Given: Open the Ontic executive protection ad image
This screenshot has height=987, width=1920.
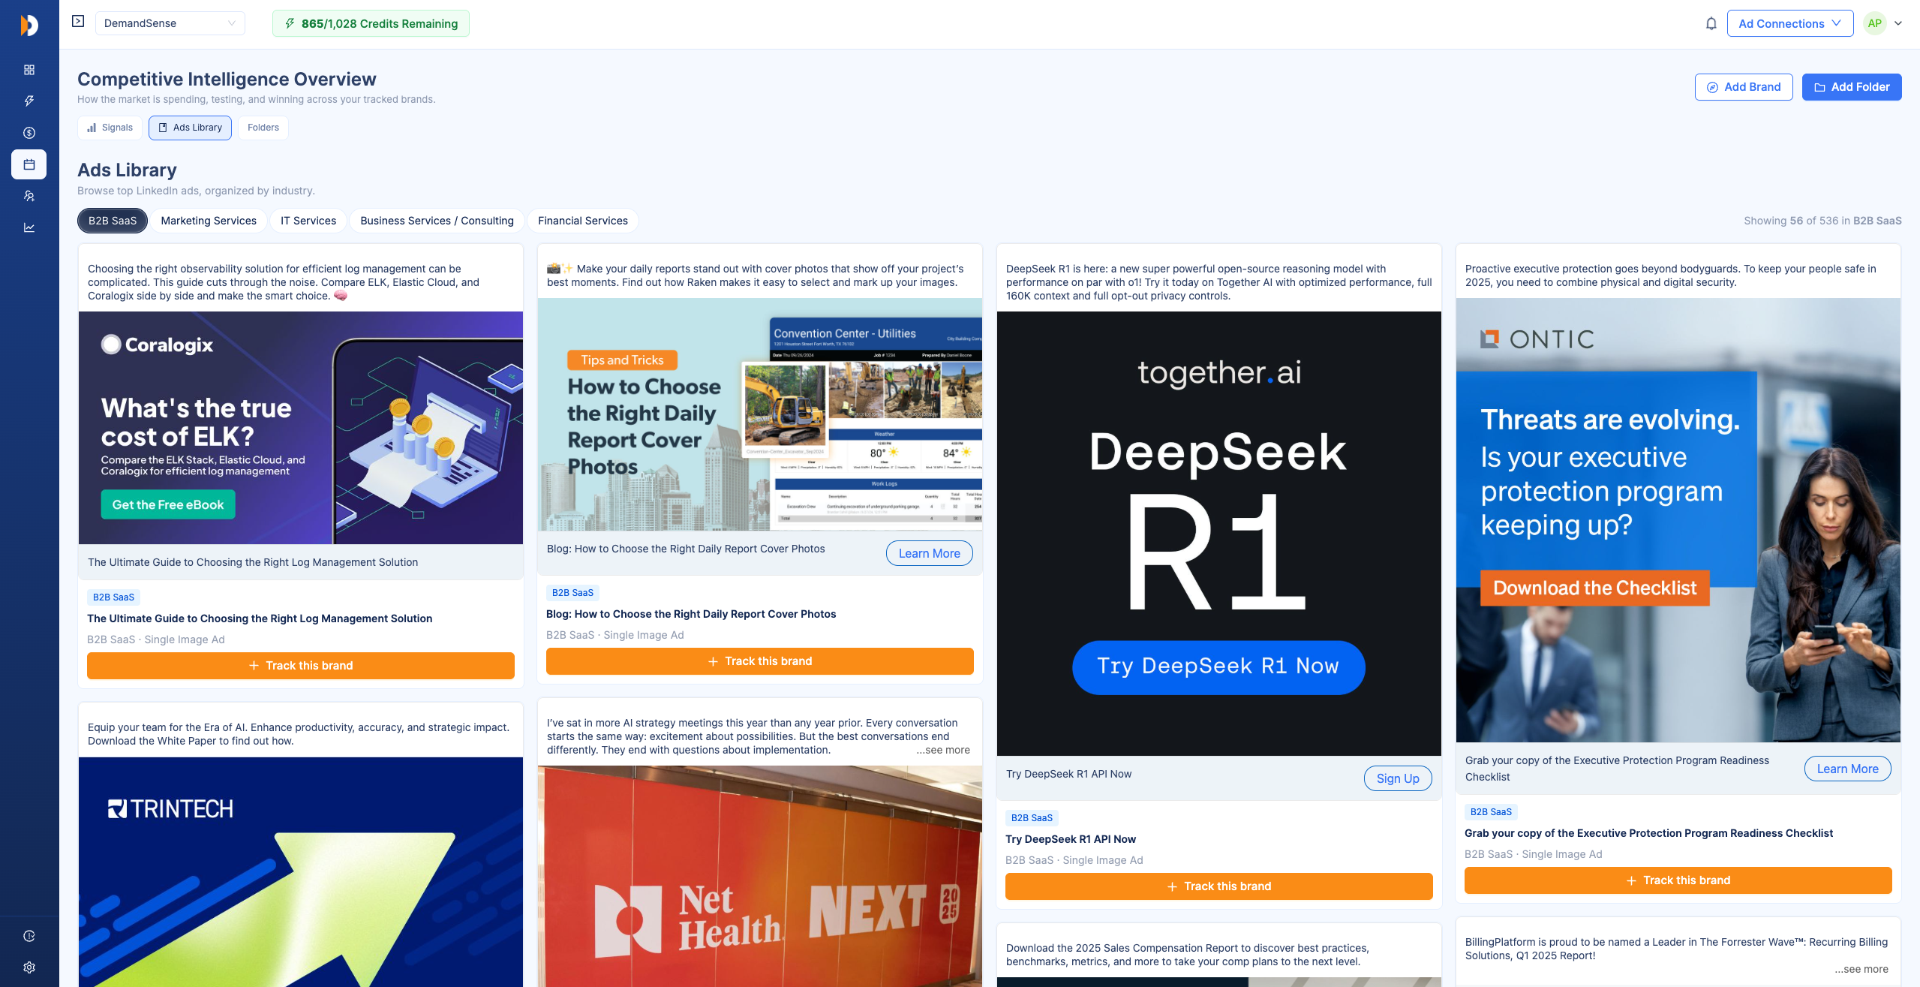Looking at the screenshot, I should (1678, 520).
